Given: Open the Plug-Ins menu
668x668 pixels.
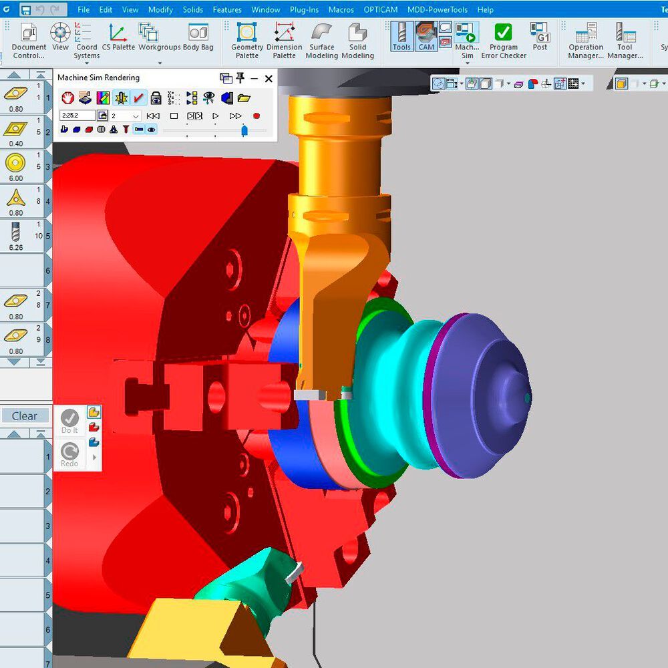Looking at the screenshot, I should (x=304, y=9).
